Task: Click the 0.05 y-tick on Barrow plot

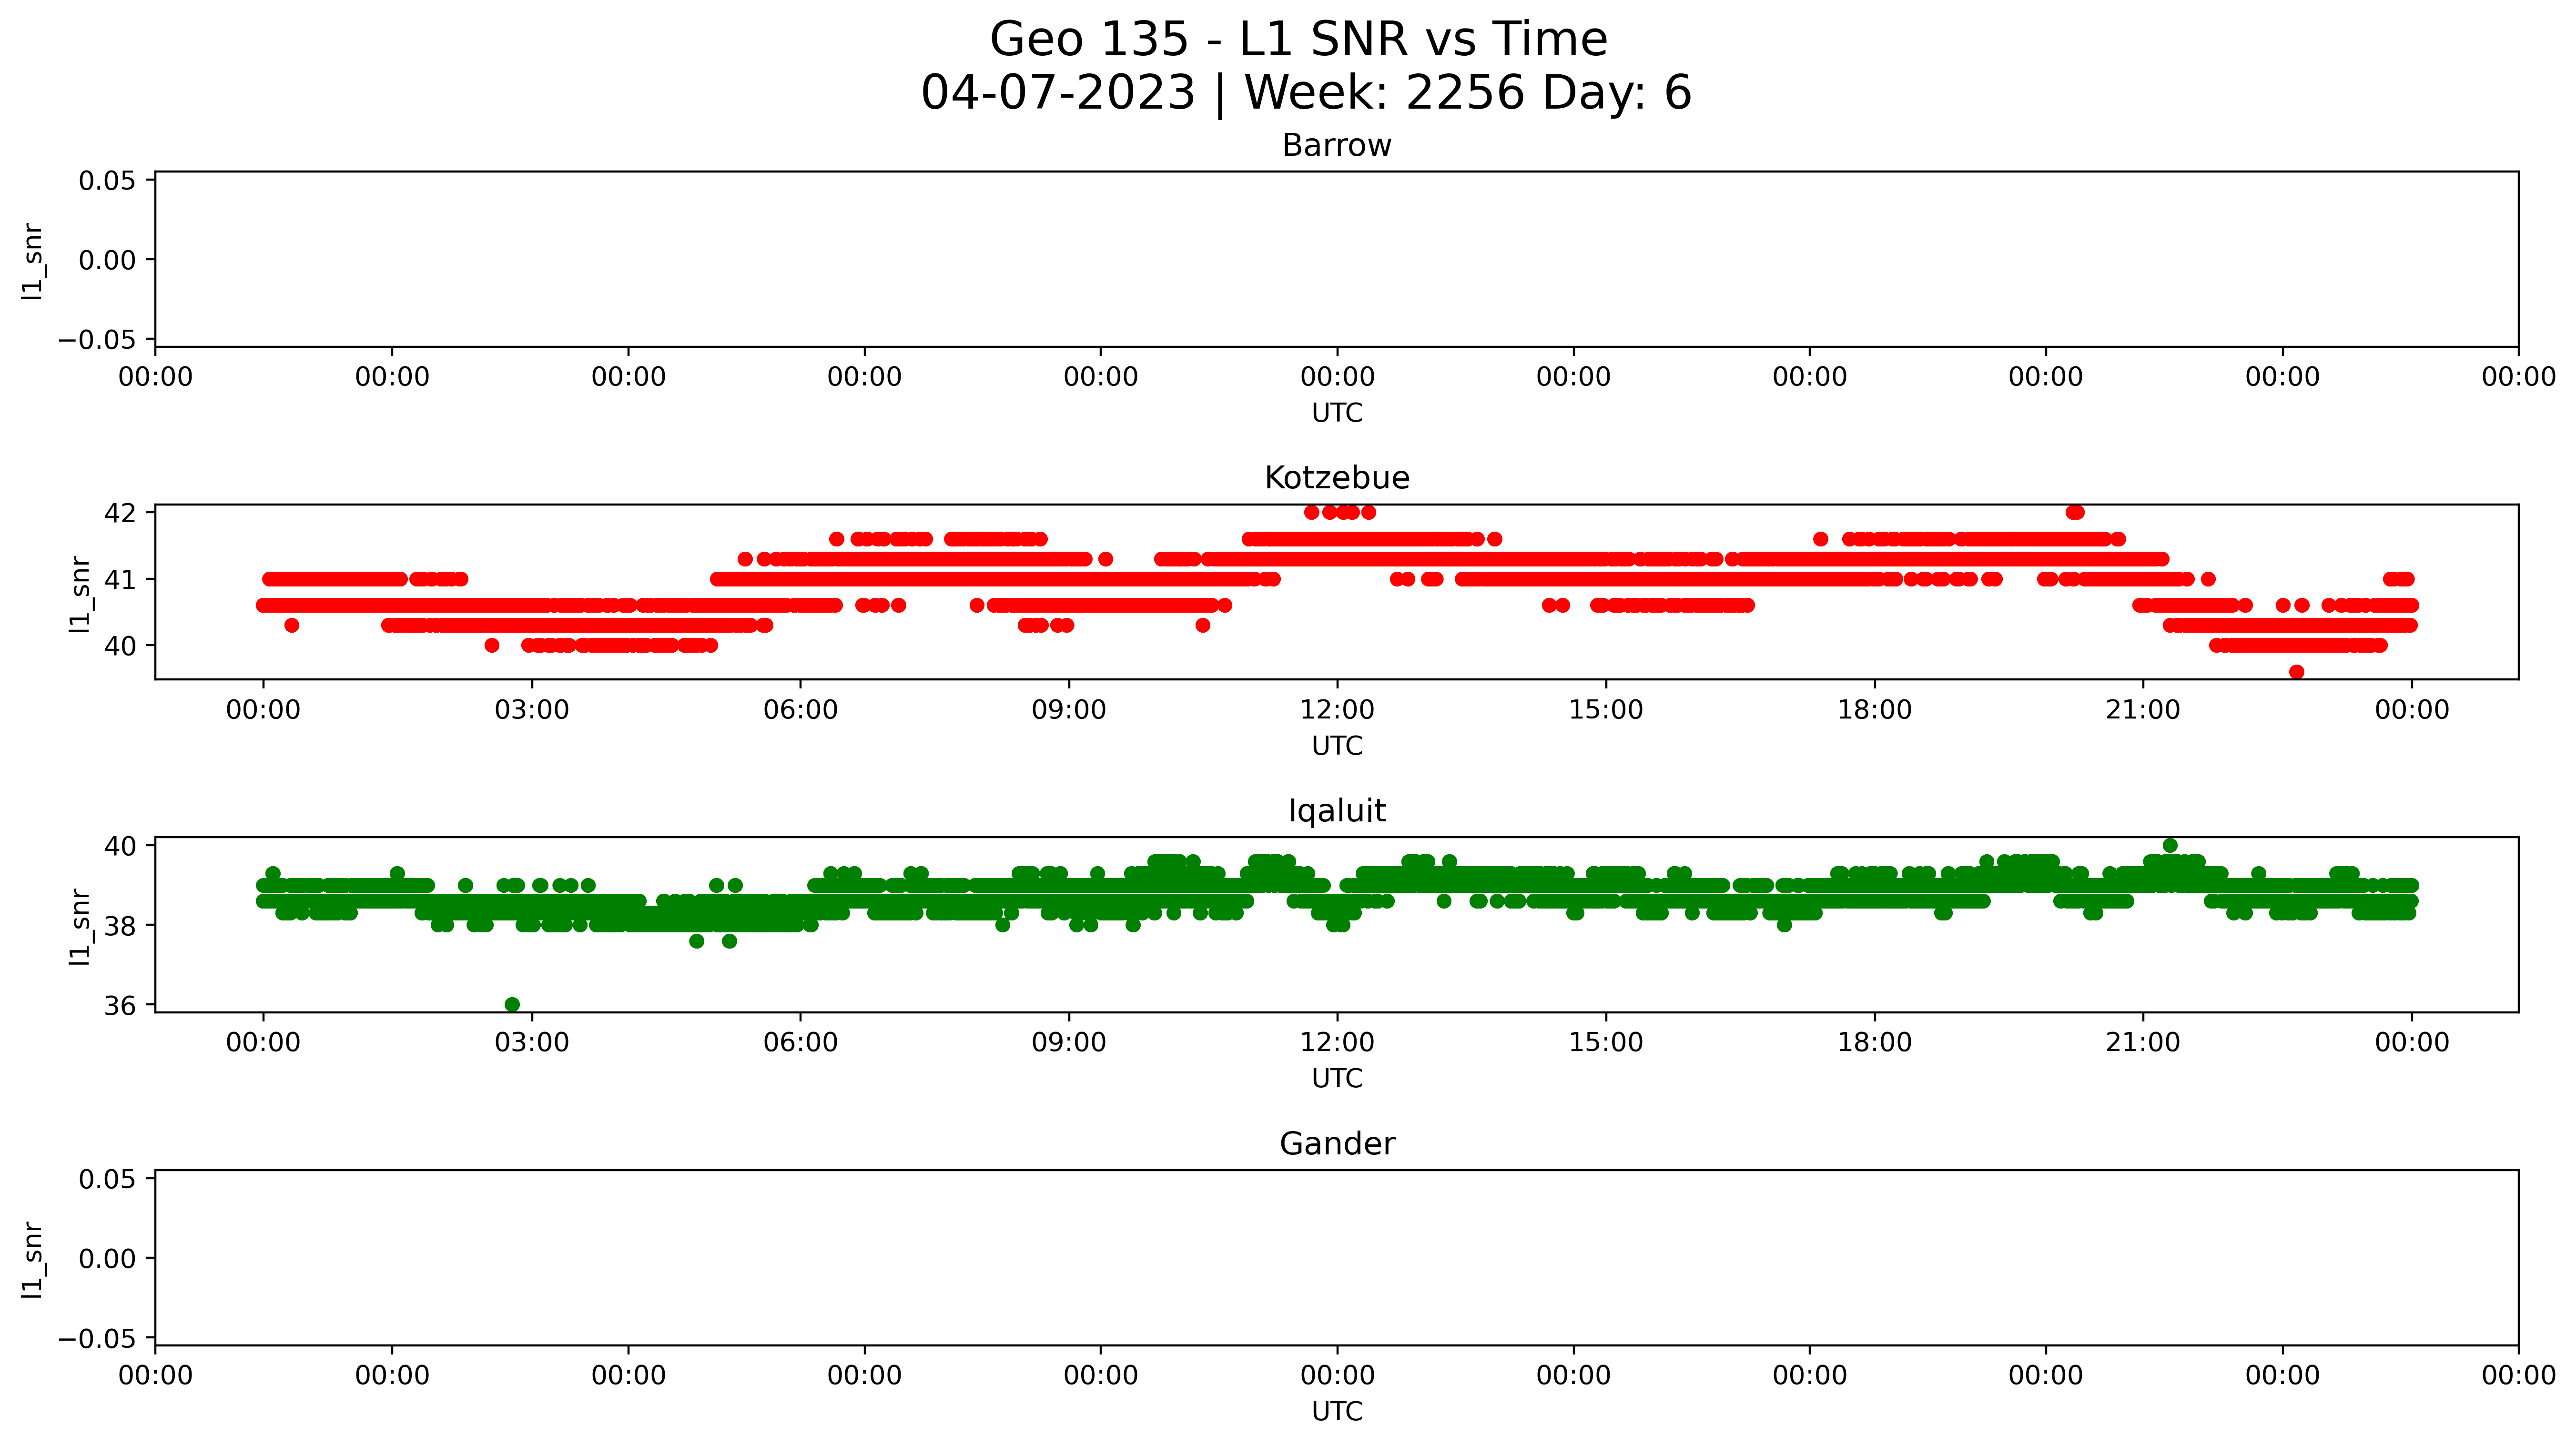Action: [108, 181]
